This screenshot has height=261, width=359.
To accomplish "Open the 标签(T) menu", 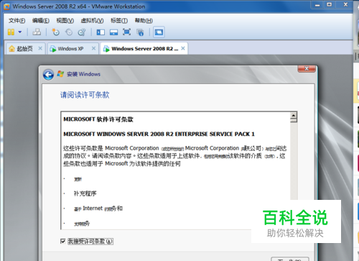I will coord(119,21).
